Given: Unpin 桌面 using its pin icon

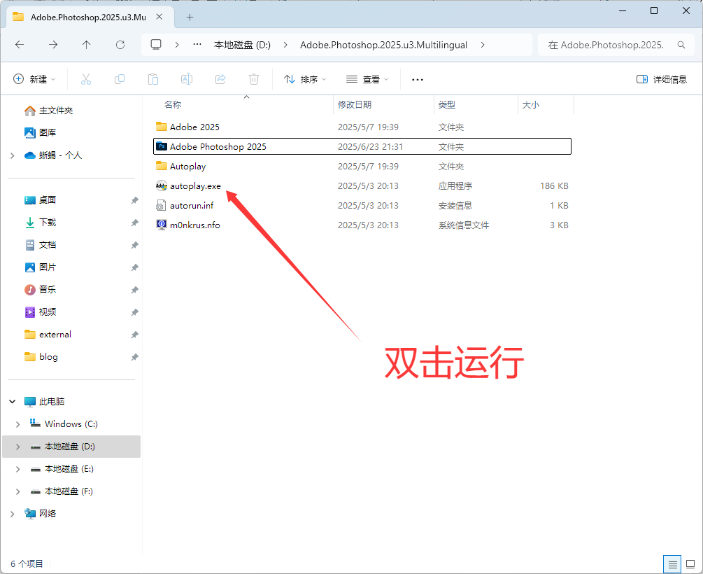Looking at the screenshot, I should (x=134, y=200).
